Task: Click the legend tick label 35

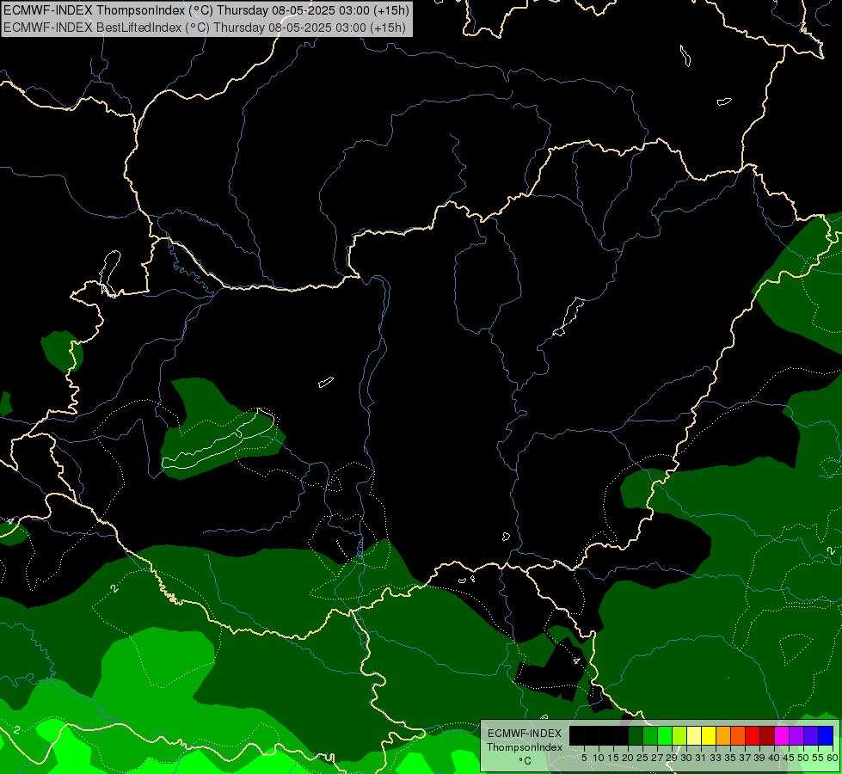Action: (x=730, y=758)
